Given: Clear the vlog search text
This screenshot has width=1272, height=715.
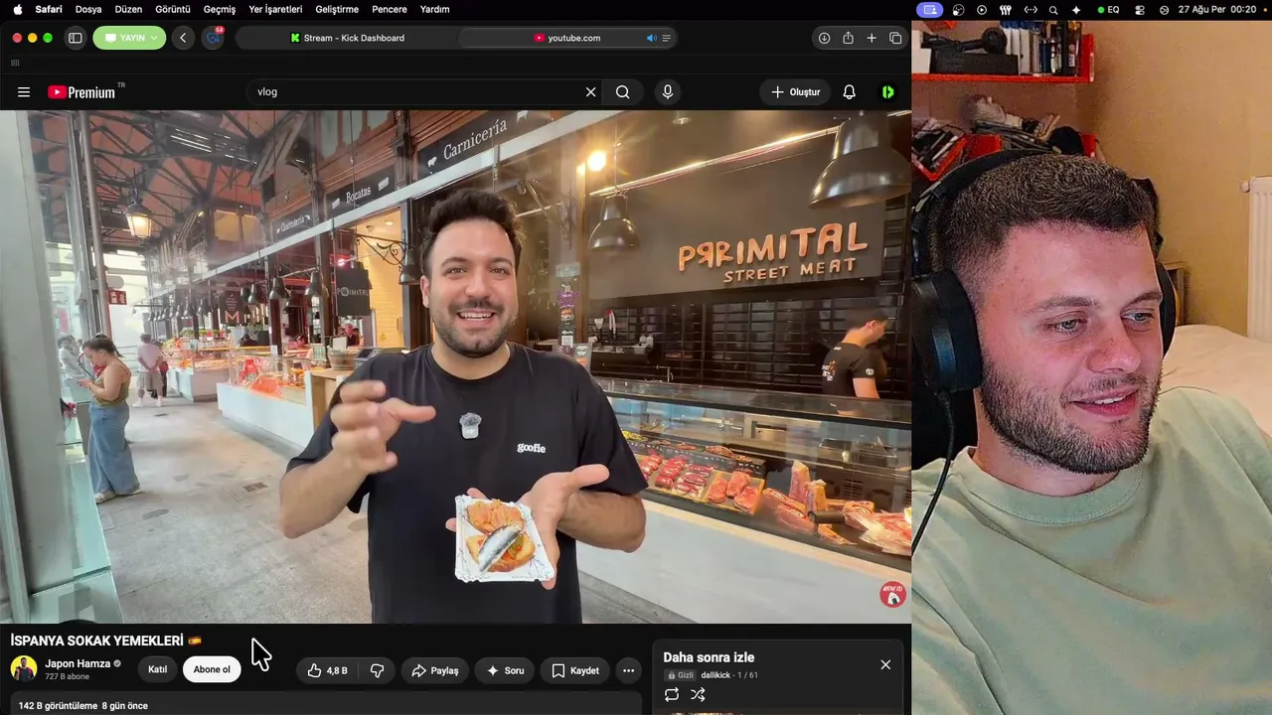Looking at the screenshot, I should pyautogui.click(x=590, y=92).
